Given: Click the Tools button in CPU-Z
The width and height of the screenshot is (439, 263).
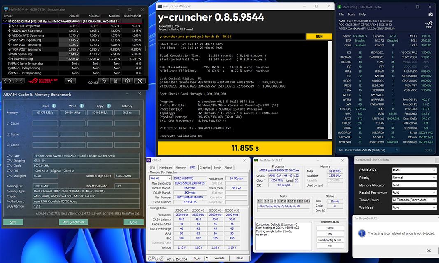Looking at the screenshot, I should [x=197, y=258].
